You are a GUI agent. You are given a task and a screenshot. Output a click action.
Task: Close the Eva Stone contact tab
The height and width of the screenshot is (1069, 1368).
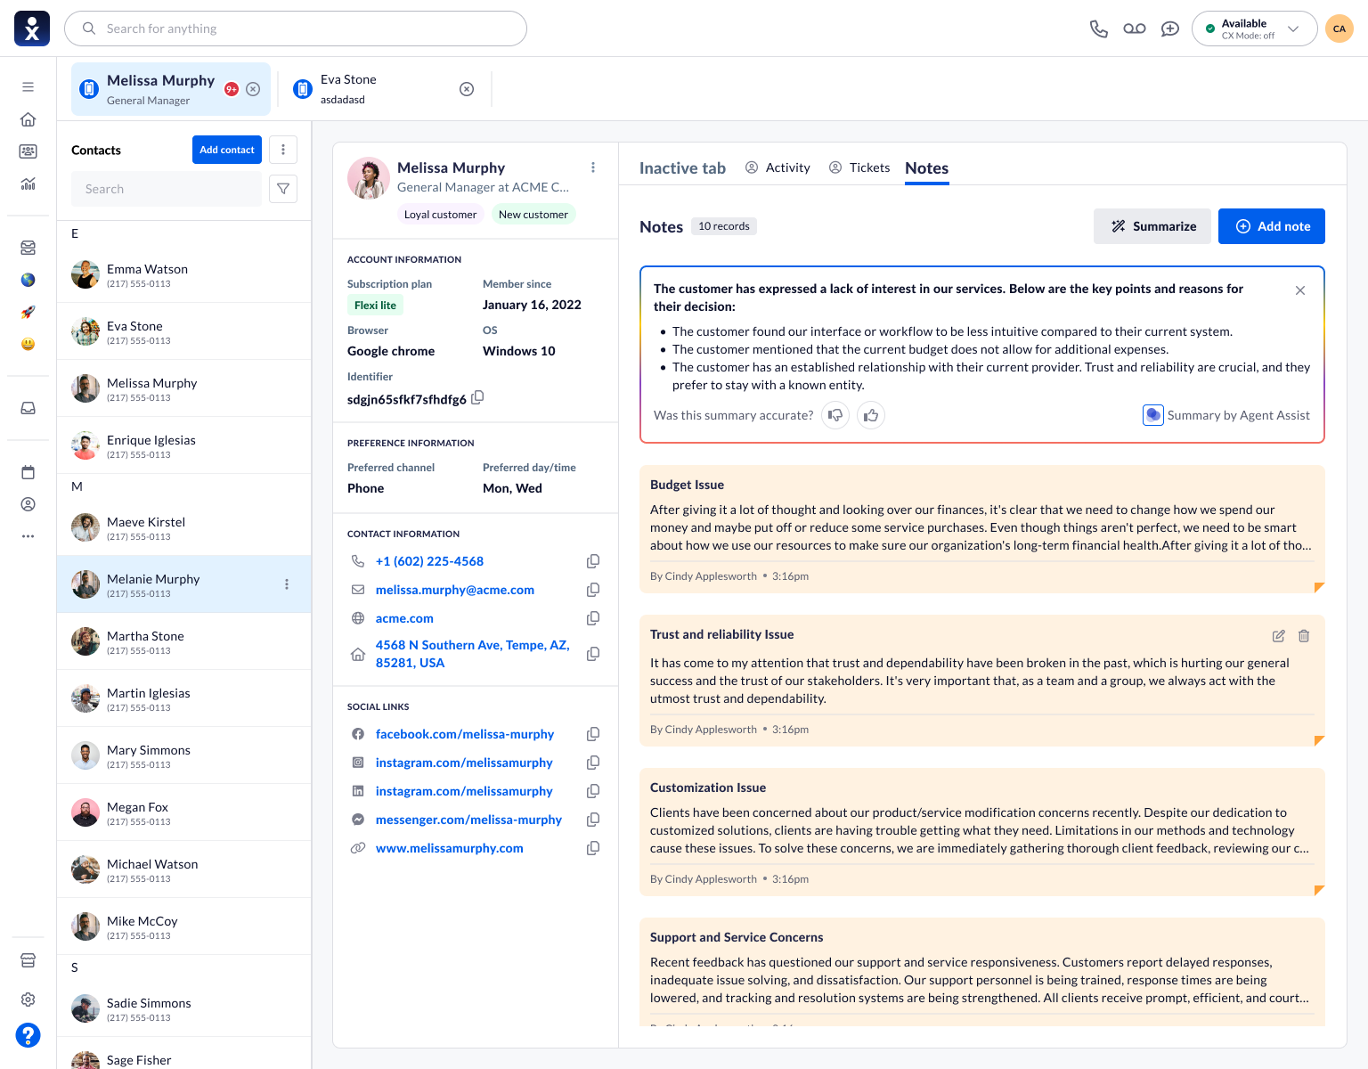click(467, 89)
